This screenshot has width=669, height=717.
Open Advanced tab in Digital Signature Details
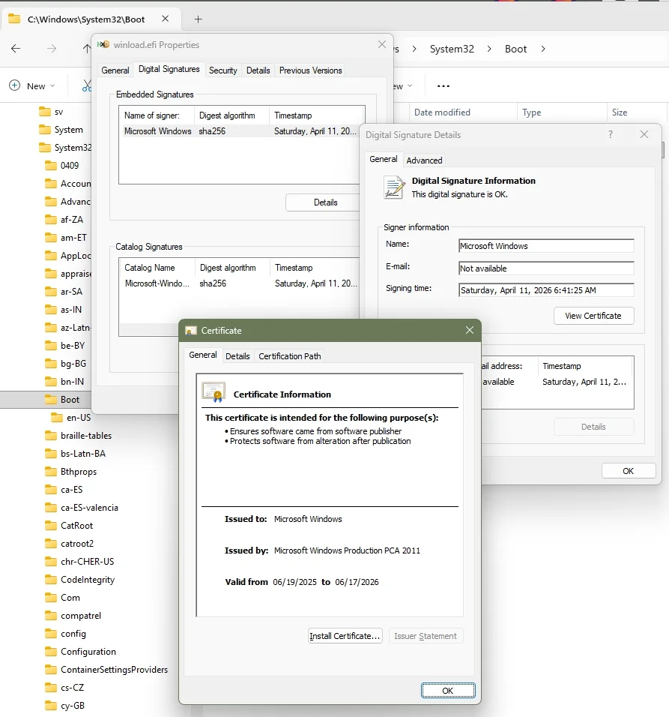(x=424, y=160)
